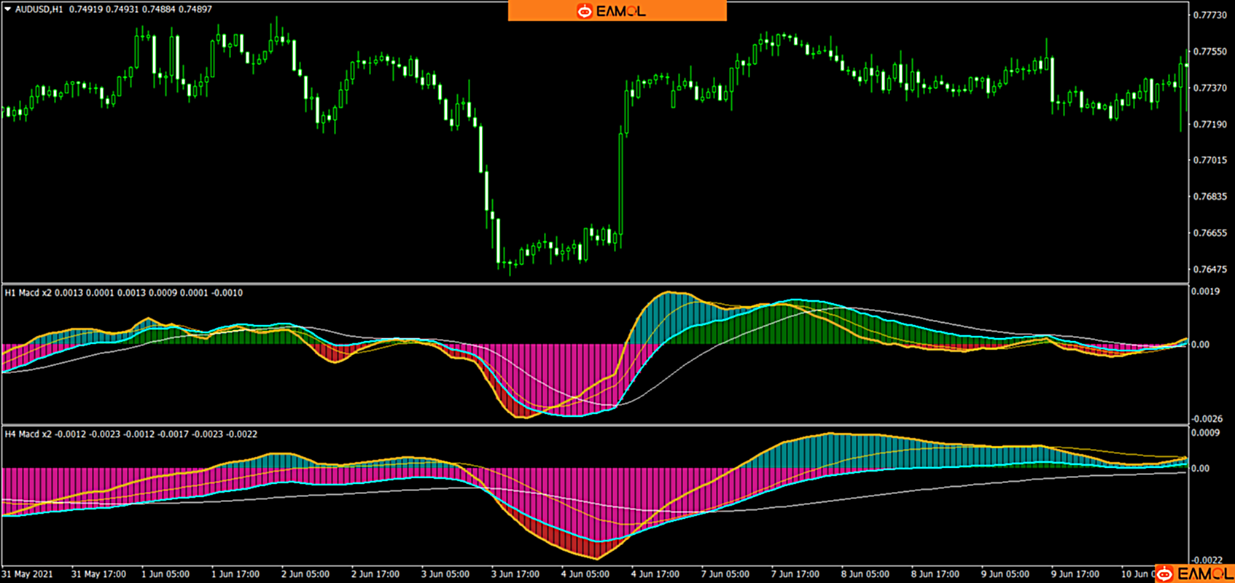
Task: Select the AUDUSD,H1 chart title text
Action: (x=39, y=9)
